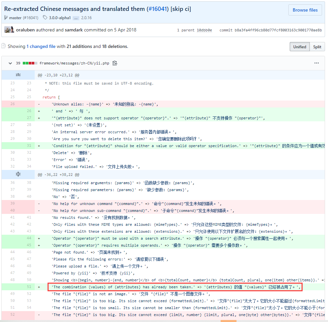Click deleted line number 39
Viewport: 328px width, 322px height.
pyautogui.click(x=13, y=203)
